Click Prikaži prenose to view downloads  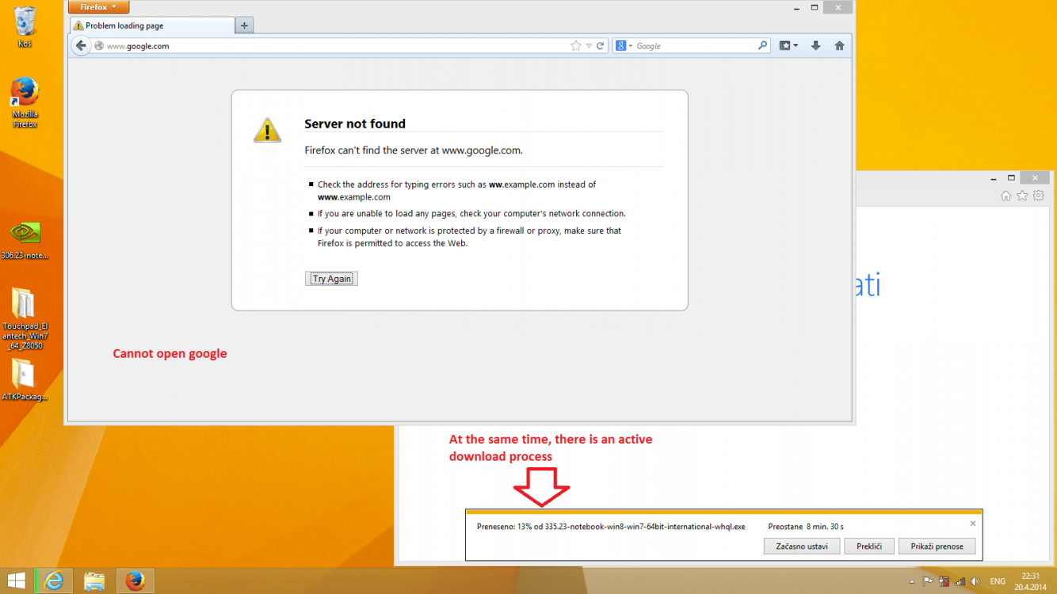937,546
